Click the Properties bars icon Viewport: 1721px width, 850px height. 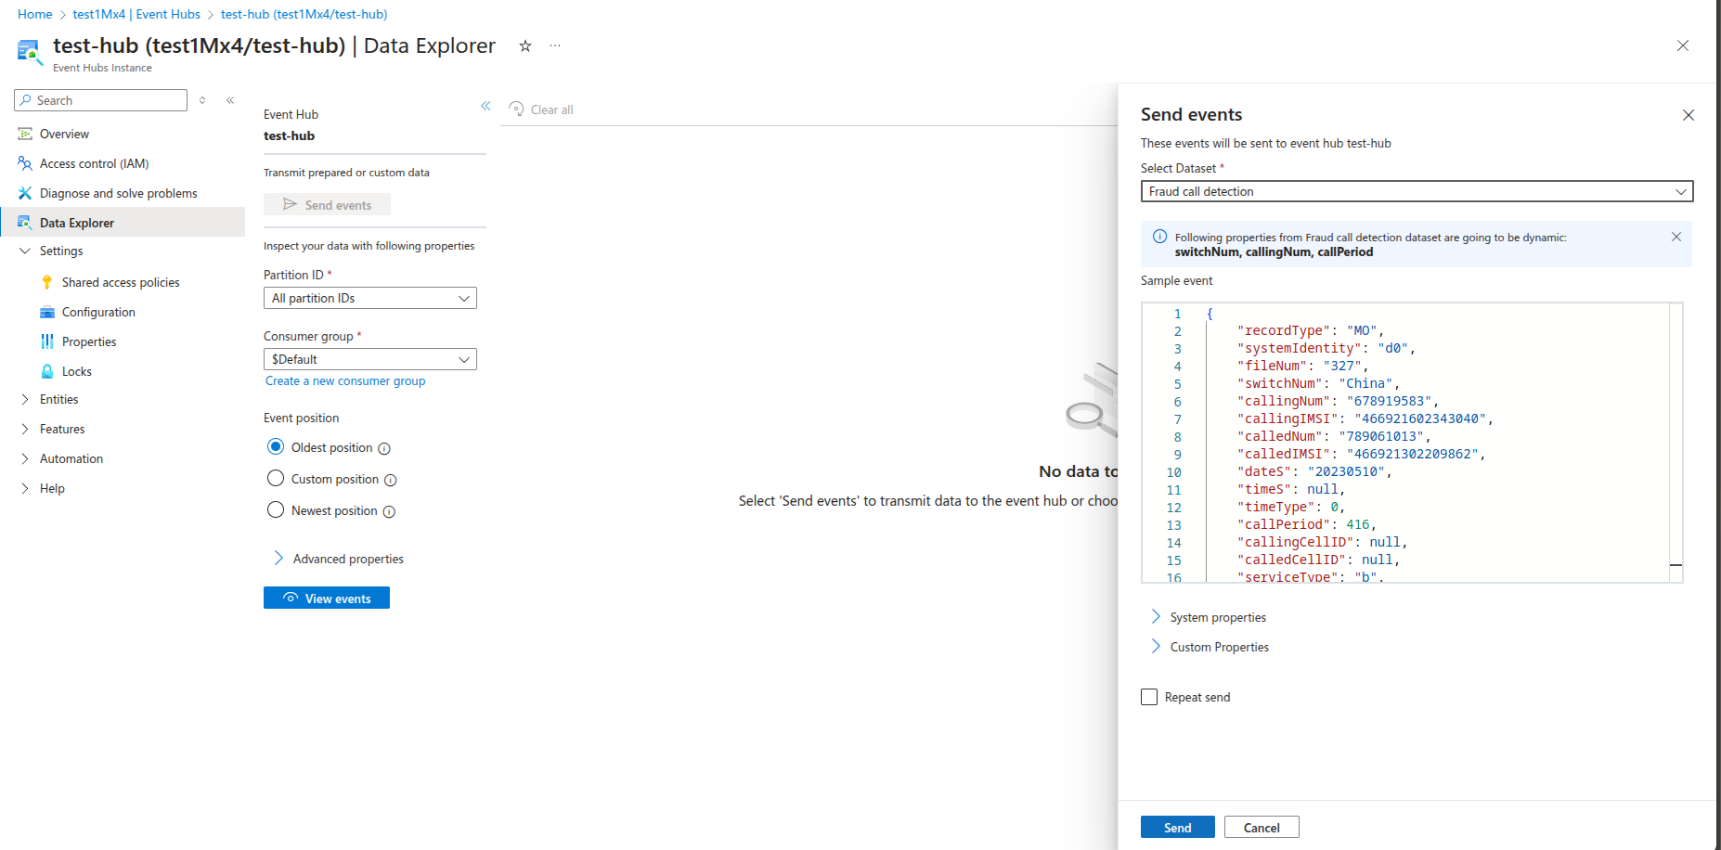pos(47,341)
